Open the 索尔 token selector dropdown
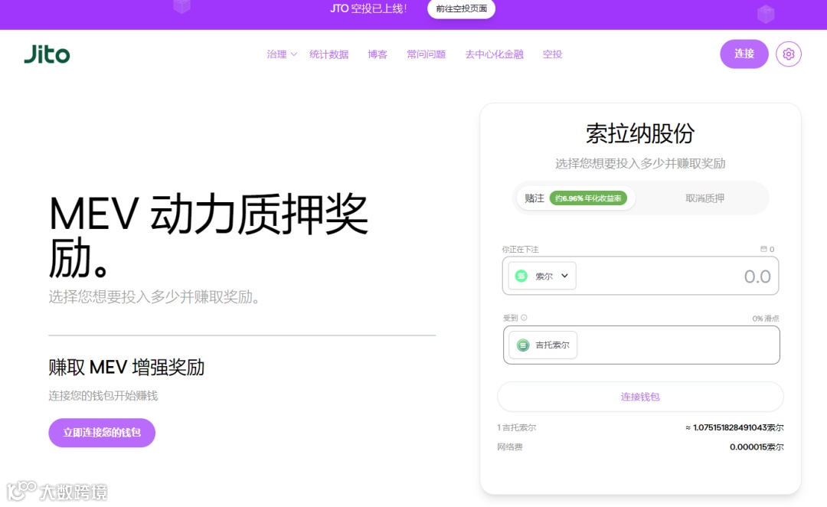This screenshot has width=827, height=507. coord(542,276)
